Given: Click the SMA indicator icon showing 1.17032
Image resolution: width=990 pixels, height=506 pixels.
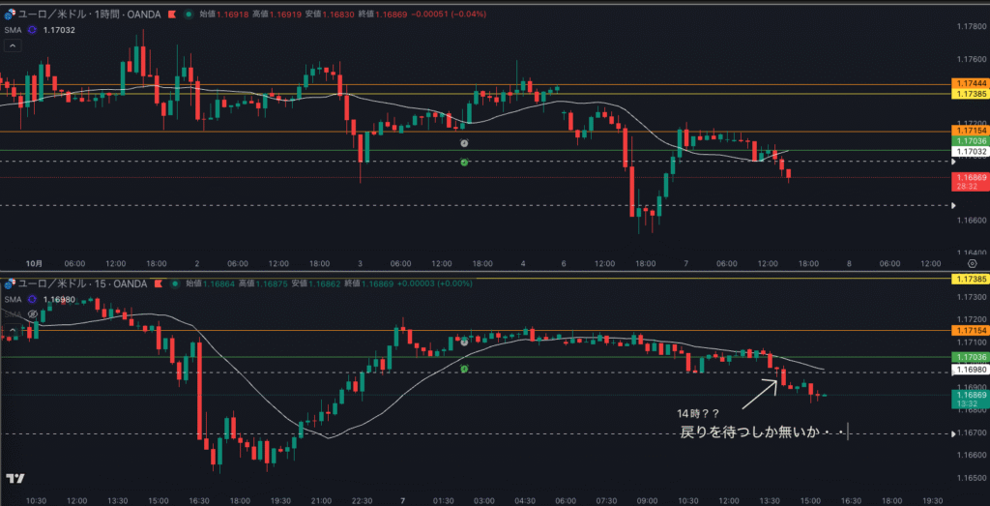Looking at the screenshot, I should tap(32, 31).
